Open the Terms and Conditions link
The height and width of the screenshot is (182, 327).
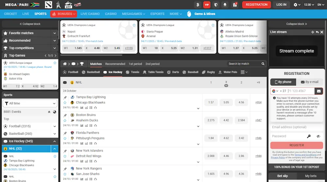coord(305,155)
